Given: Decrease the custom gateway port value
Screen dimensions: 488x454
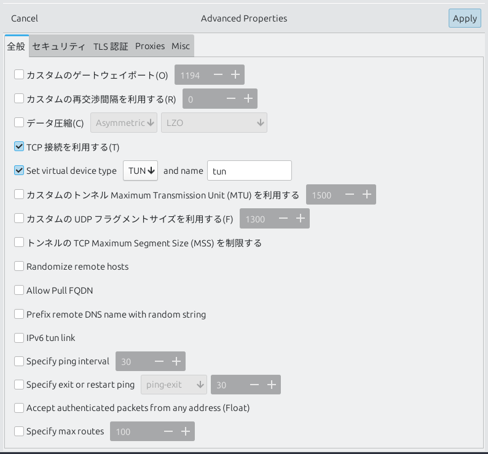Looking at the screenshot, I should click(218, 75).
